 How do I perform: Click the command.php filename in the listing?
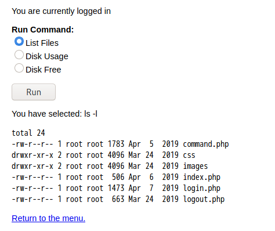tap(206, 144)
